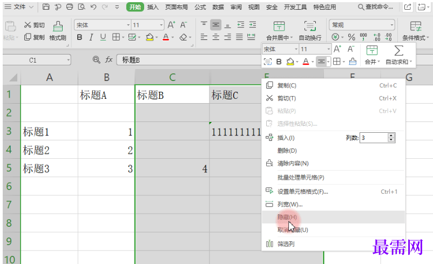Click the Cut (剪切) ribbon button
The image size is (433, 264).
(x=34, y=25)
